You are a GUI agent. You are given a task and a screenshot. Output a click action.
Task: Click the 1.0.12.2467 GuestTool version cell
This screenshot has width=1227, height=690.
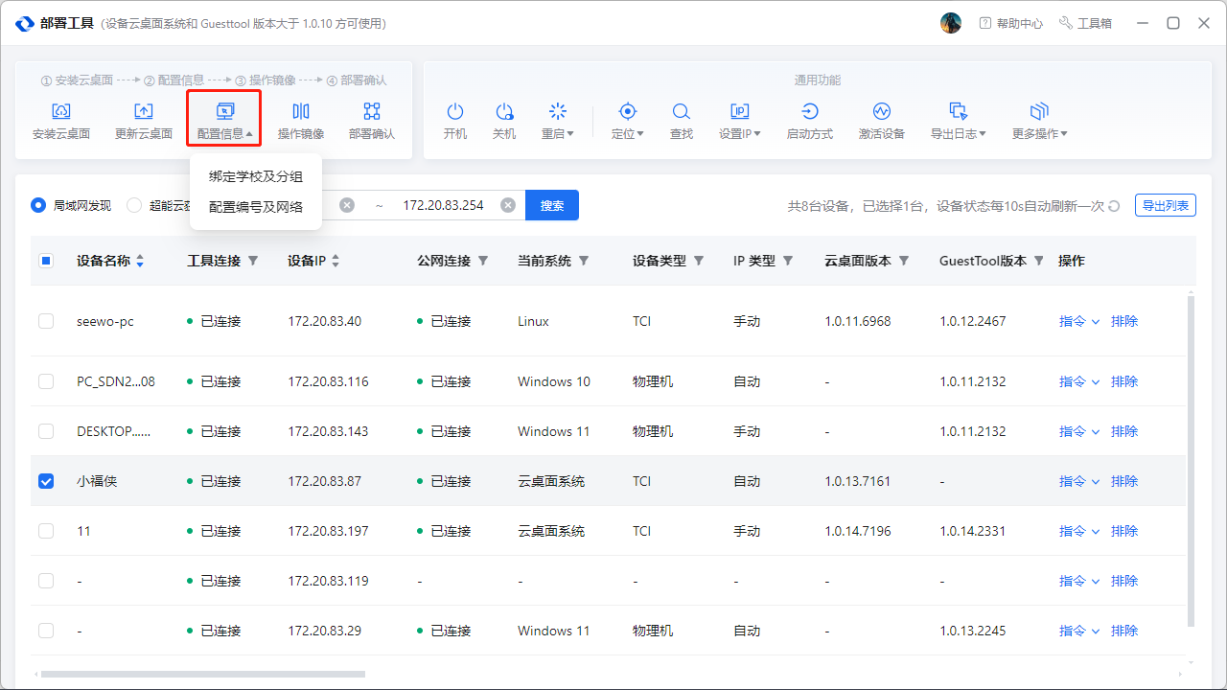pos(973,321)
